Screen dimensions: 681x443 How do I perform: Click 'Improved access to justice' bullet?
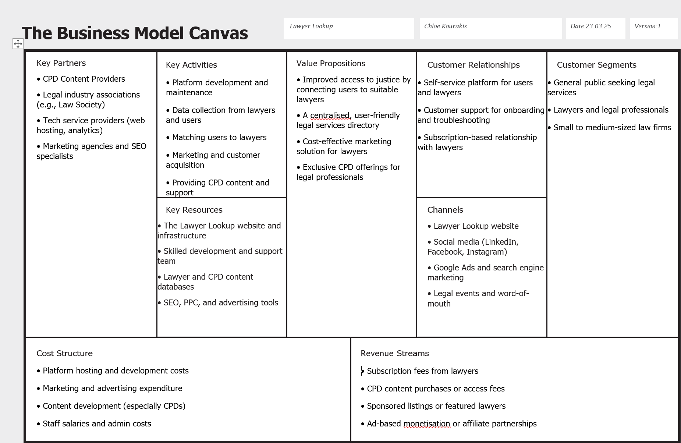[354, 89]
